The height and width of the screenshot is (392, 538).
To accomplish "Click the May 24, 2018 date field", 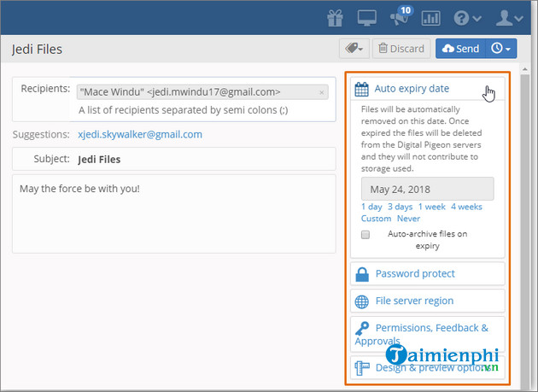I will [x=427, y=189].
